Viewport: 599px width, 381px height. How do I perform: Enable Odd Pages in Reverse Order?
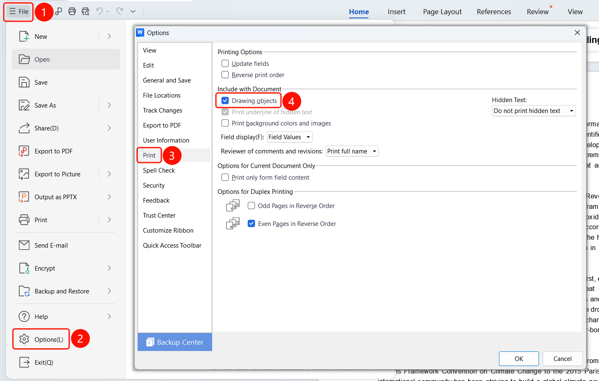coord(251,206)
